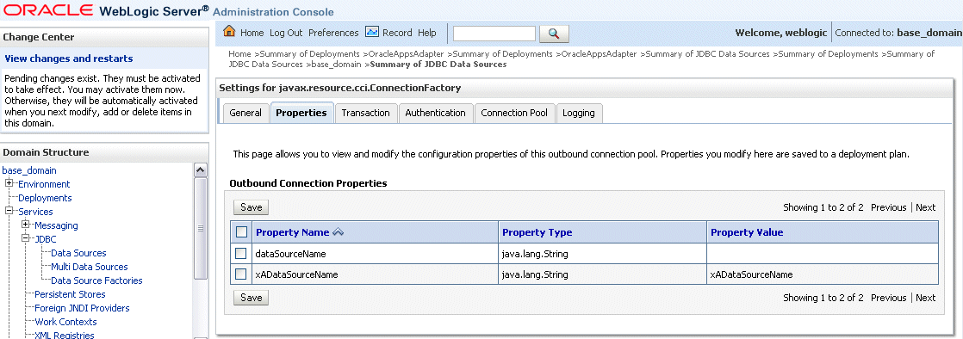Click the top Save button

tap(252, 207)
